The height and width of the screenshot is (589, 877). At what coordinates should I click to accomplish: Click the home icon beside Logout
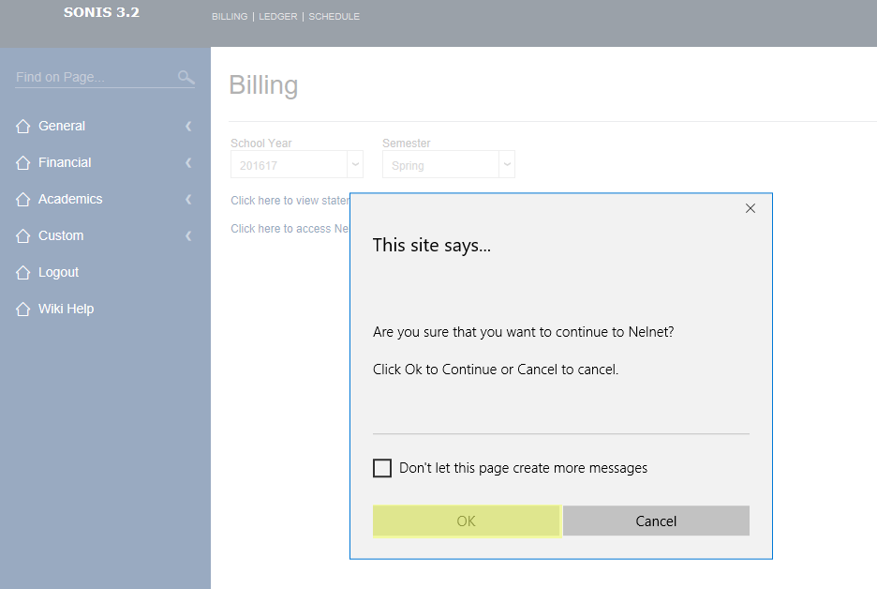[23, 273]
